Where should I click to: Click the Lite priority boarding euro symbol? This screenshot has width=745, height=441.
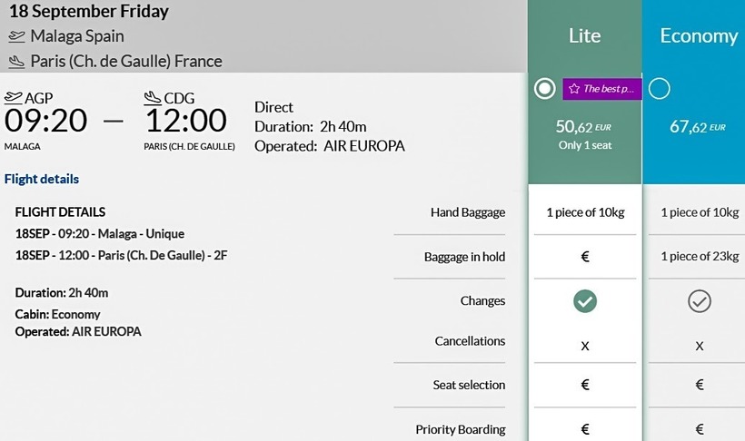[585, 429]
